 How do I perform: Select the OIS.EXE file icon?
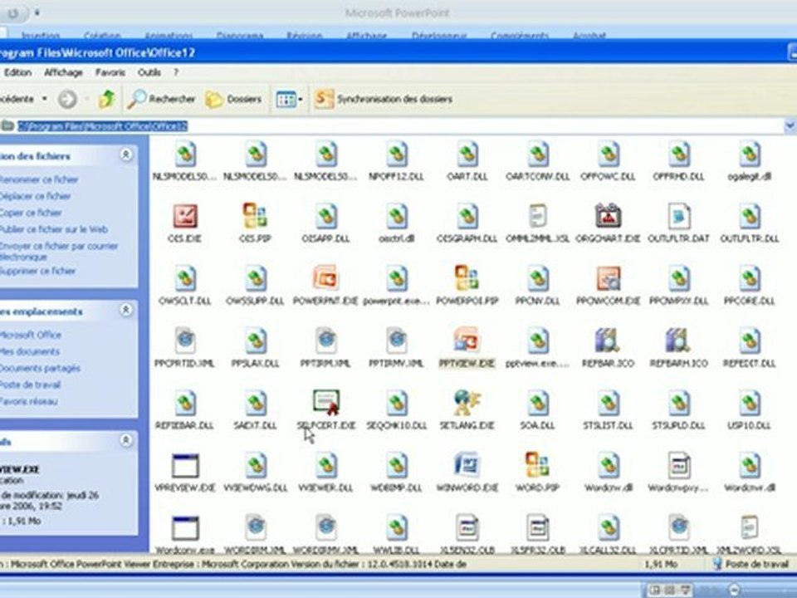[x=184, y=216]
